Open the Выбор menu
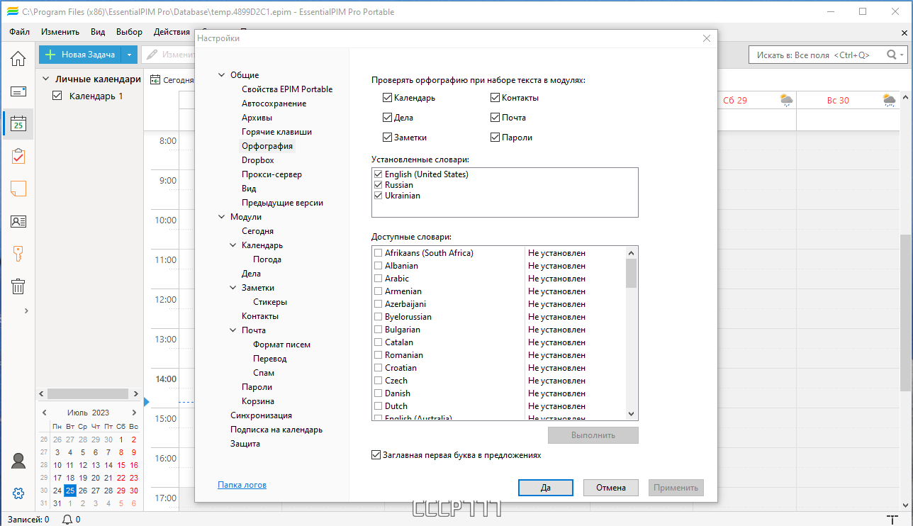 pos(129,32)
